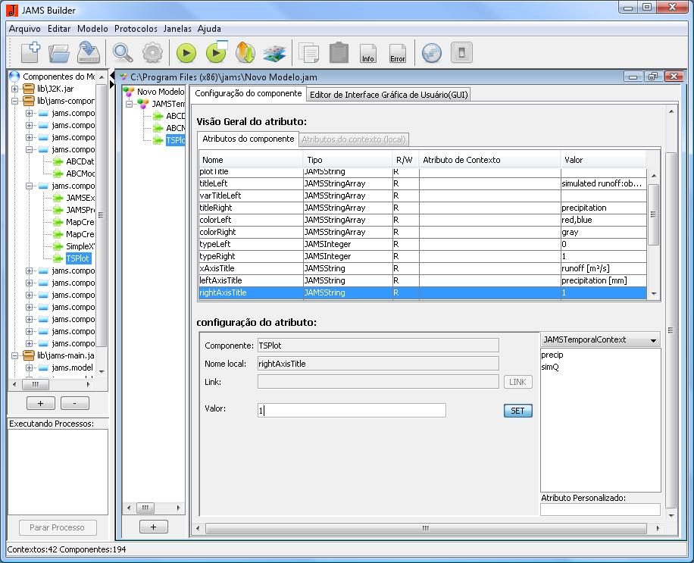Run the model with green play icon
Screen dimensions: 694x563
[186, 52]
